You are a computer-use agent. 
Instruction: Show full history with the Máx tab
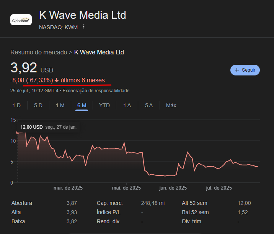pos(171,105)
